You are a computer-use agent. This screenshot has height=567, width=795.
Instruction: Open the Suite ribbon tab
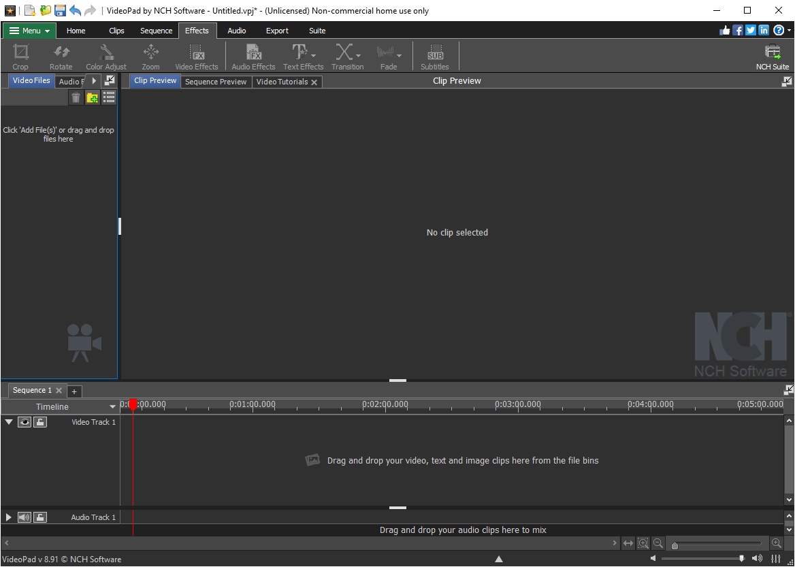point(317,31)
